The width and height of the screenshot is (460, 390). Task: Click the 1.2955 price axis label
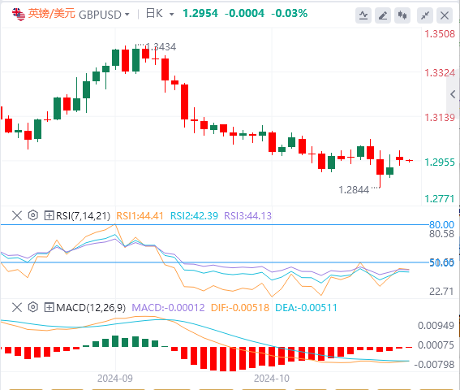pos(440,162)
